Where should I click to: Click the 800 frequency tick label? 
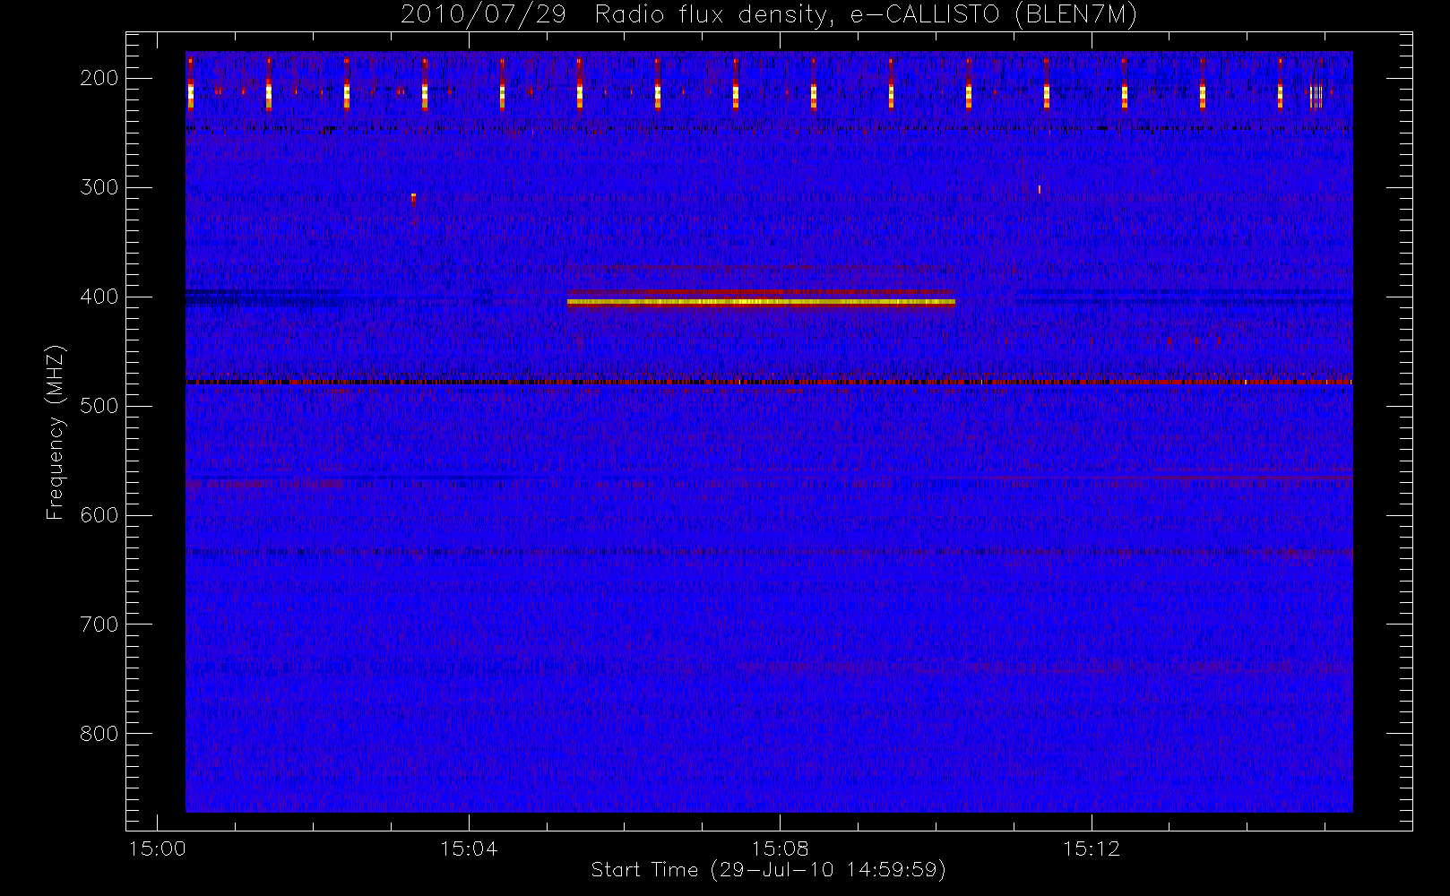click(99, 734)
